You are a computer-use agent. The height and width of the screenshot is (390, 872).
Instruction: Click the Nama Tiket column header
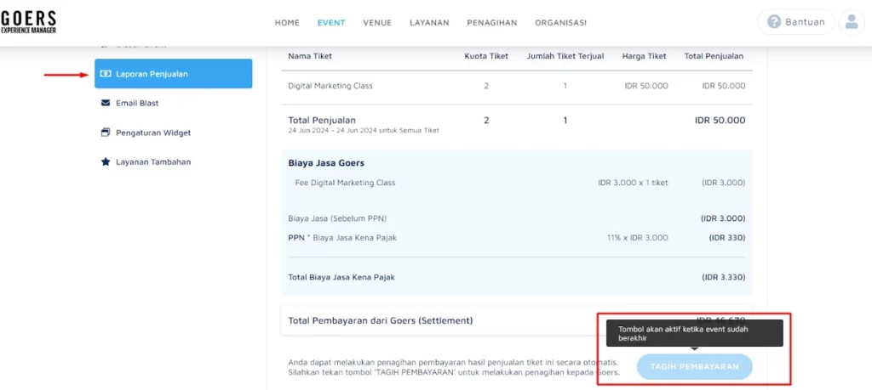pyautogui.click(x=310, y=56)
